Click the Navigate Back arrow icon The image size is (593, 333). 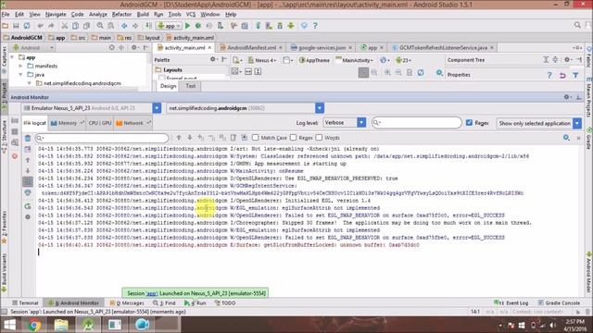[x=124, y=26]
